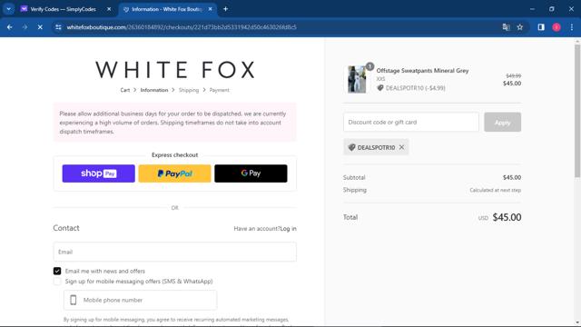Open the translate page icon
The width and height of the screenshot is (581, 327).
pyautogui.click(x=506, y=27)
